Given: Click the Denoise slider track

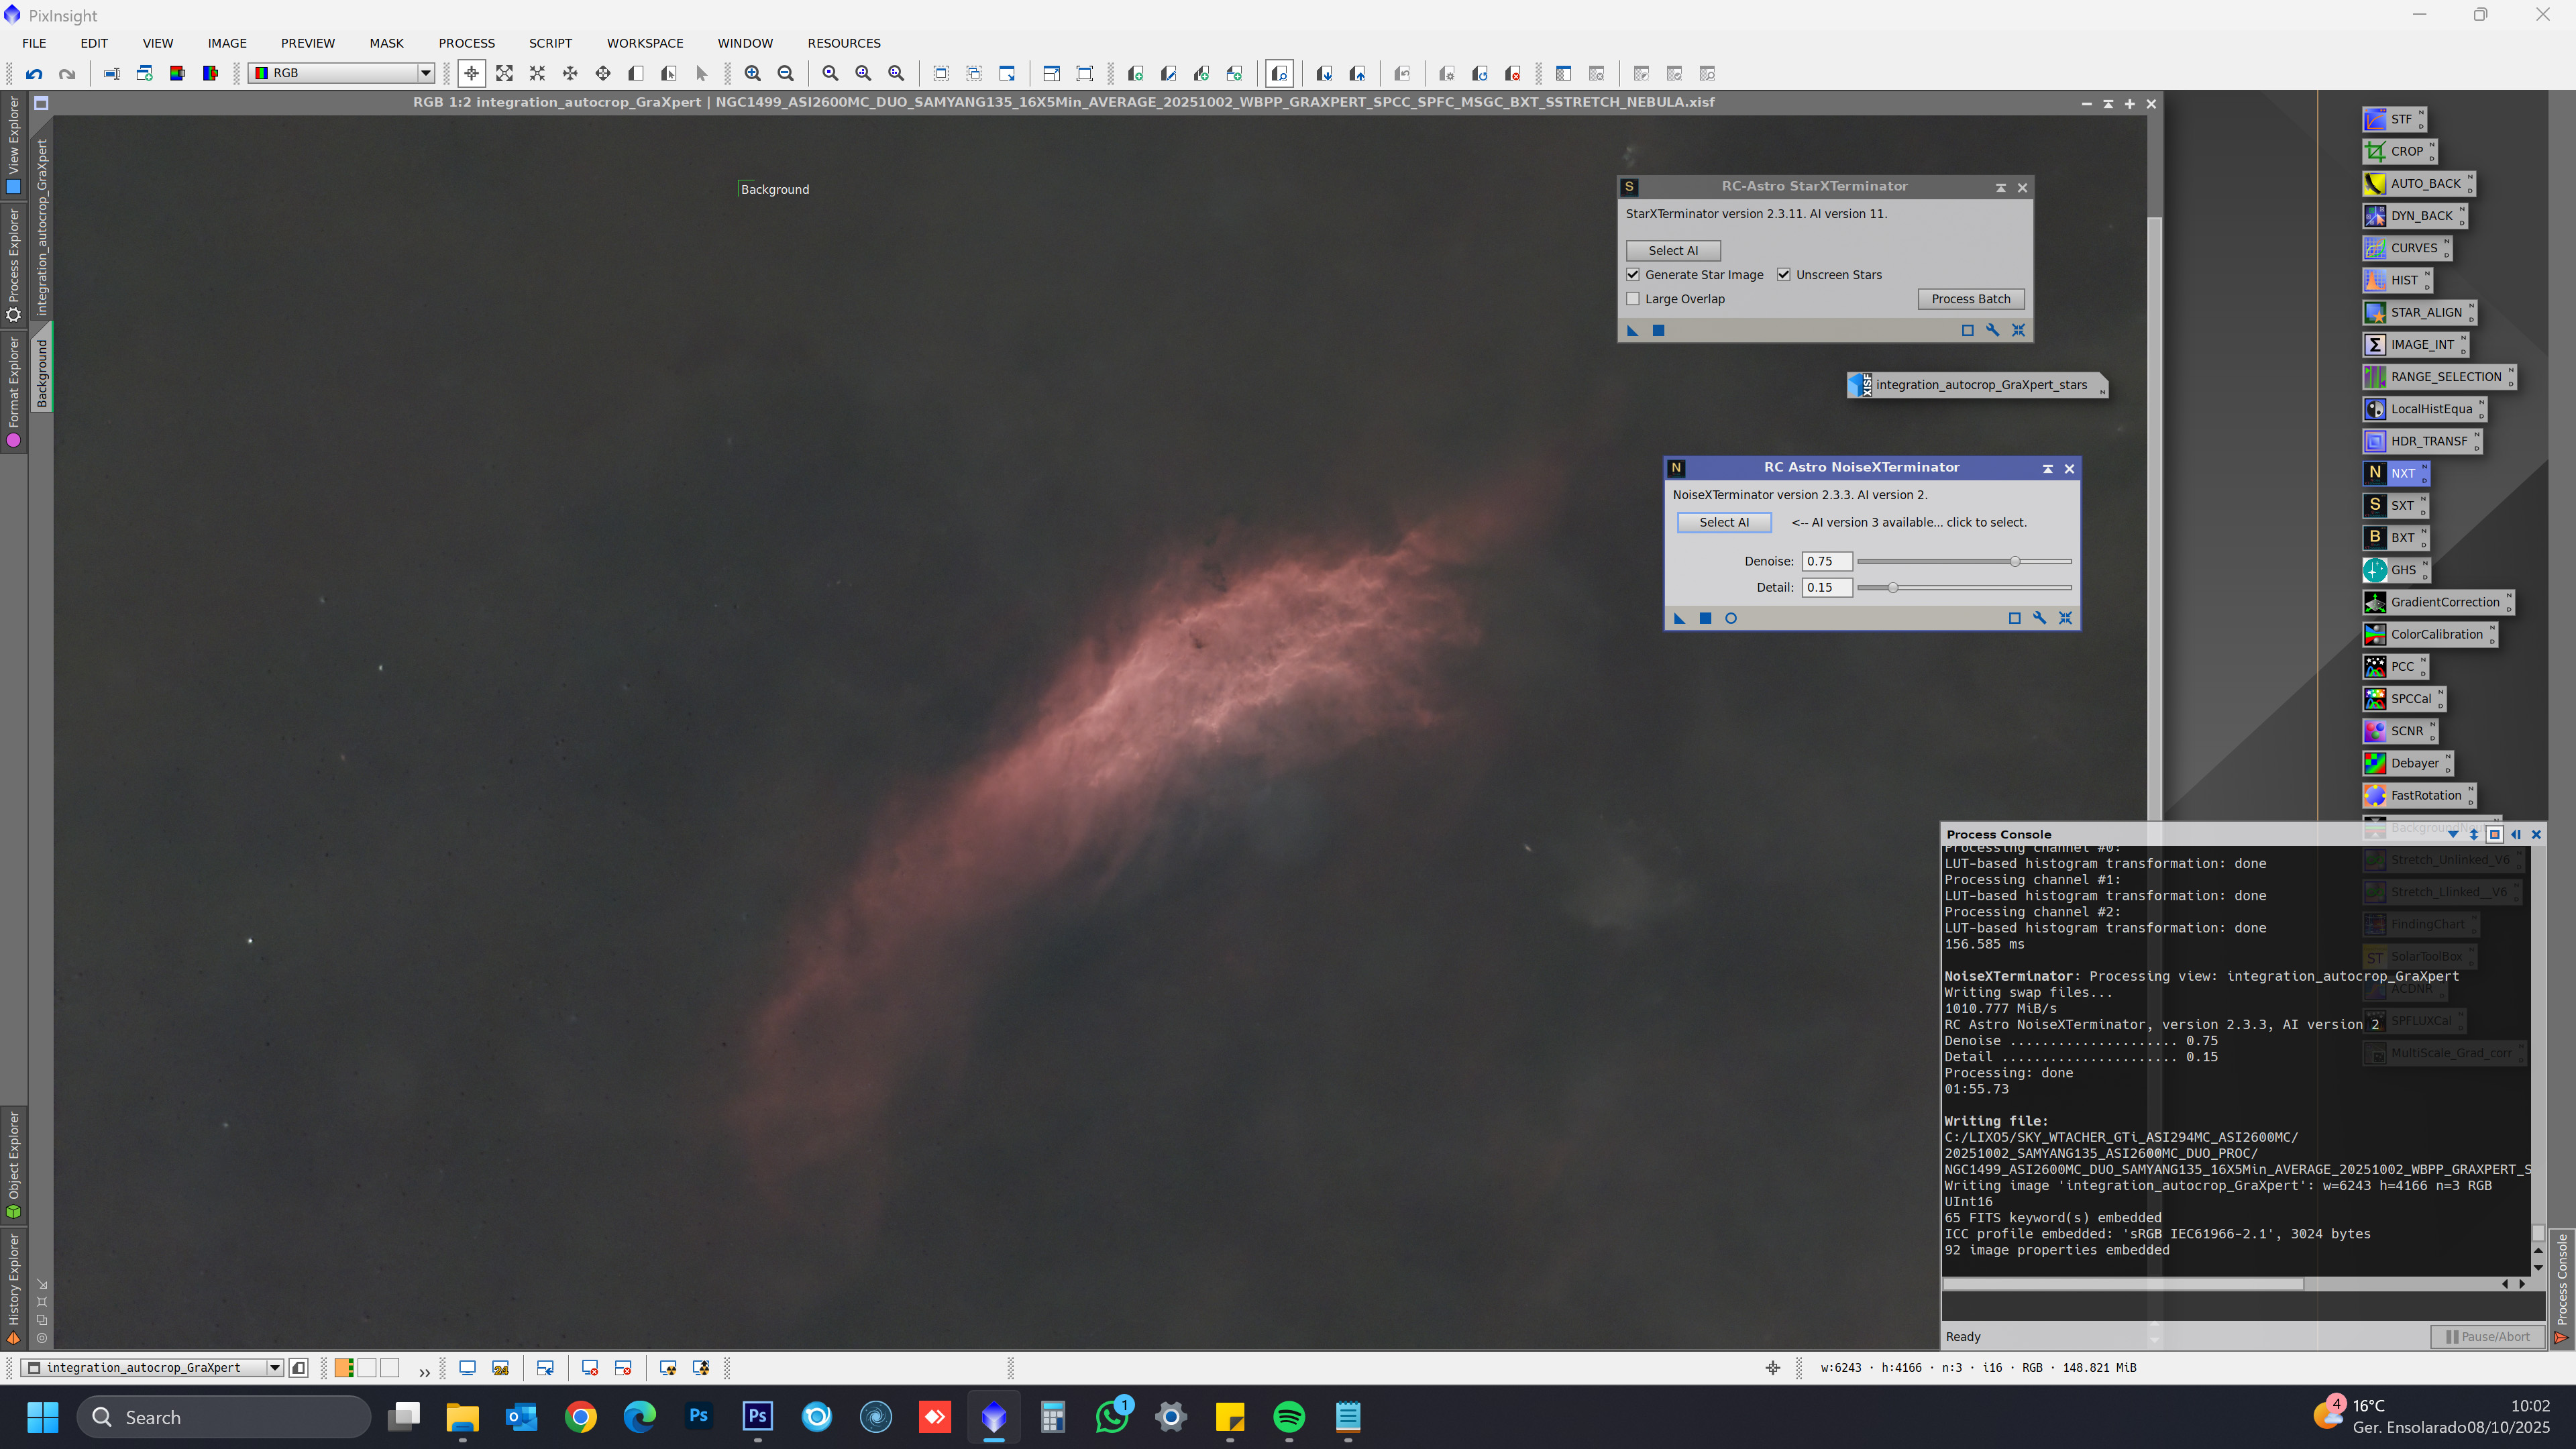Looking at the screenshot, I should [x=1940, y=561].
